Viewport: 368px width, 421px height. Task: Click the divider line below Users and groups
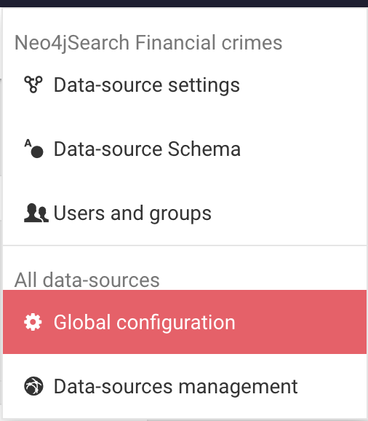pyautogui.click(x=185, y=245)
